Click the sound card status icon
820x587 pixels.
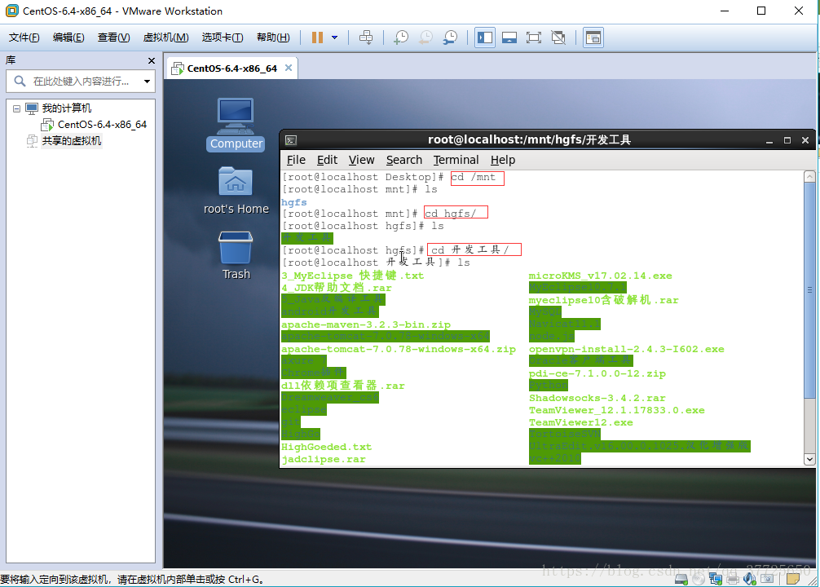[x=749, y=579]
